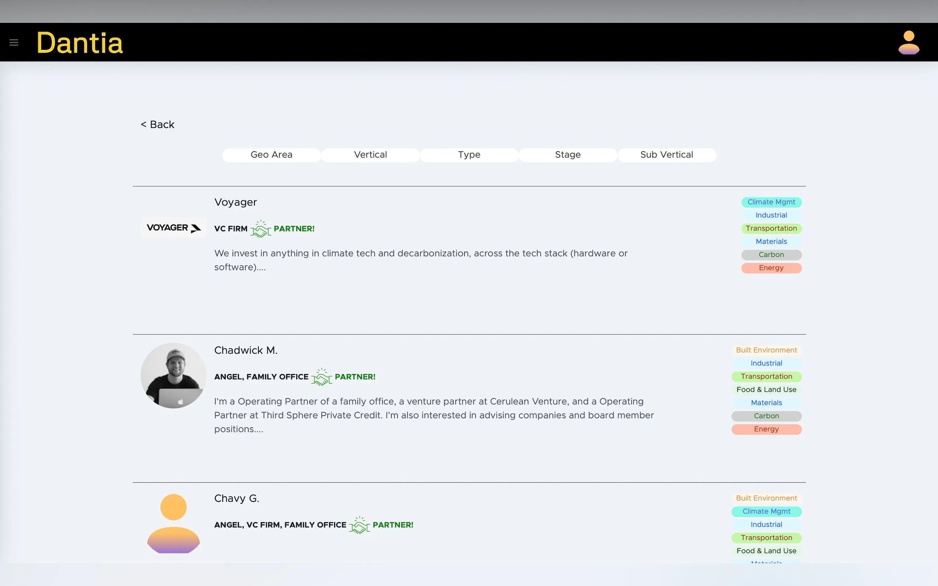938x586 pixels.
Task: Expand the Vertical filter dropdown
Action: point(370,155)
